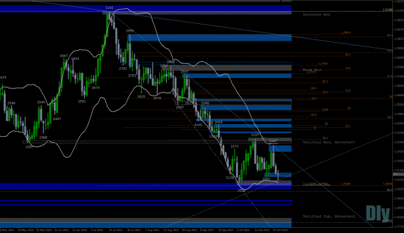
Task: Click the '22 Jun 2023' date label
Action: [x=80, y=230]
